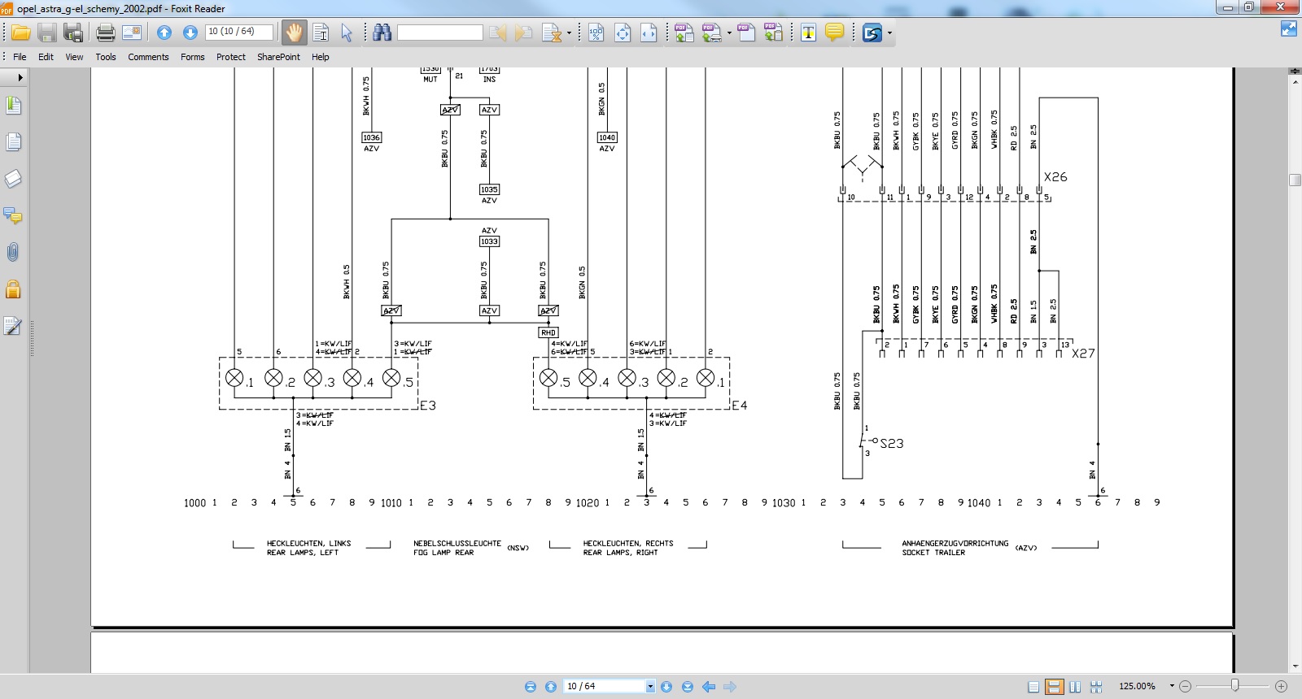
Task: Expand the left navigation panel arrow
Action: point(20,77)
